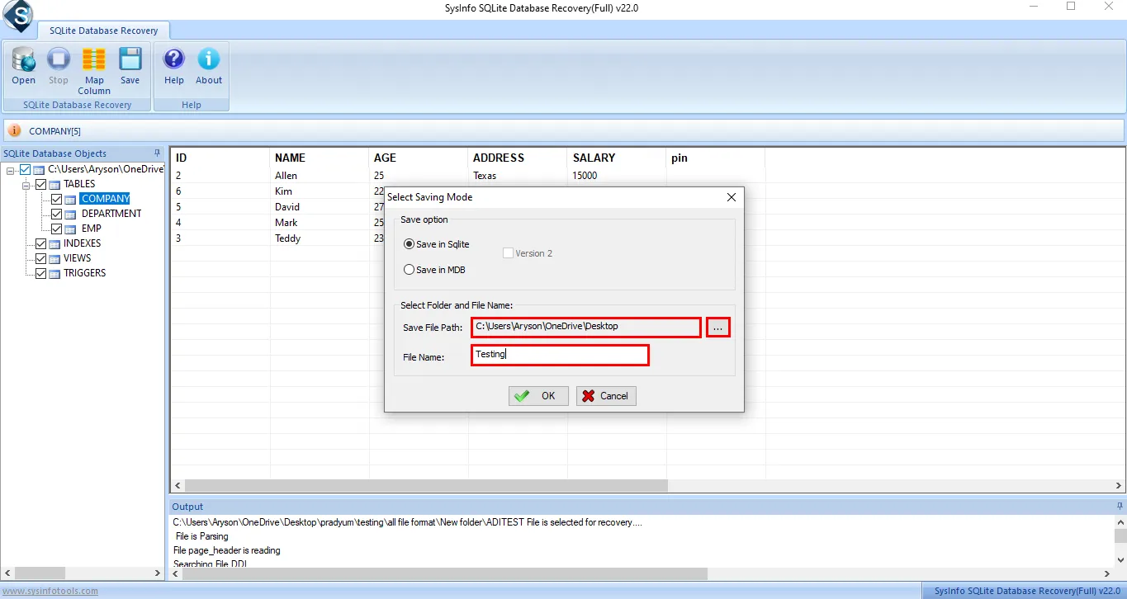Click the David name cell
Image resolution: width=1127 pixels, height=599 pixels.
click(x=320, y=207)
